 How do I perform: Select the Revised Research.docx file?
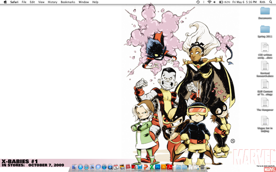[x=265, y=69]
